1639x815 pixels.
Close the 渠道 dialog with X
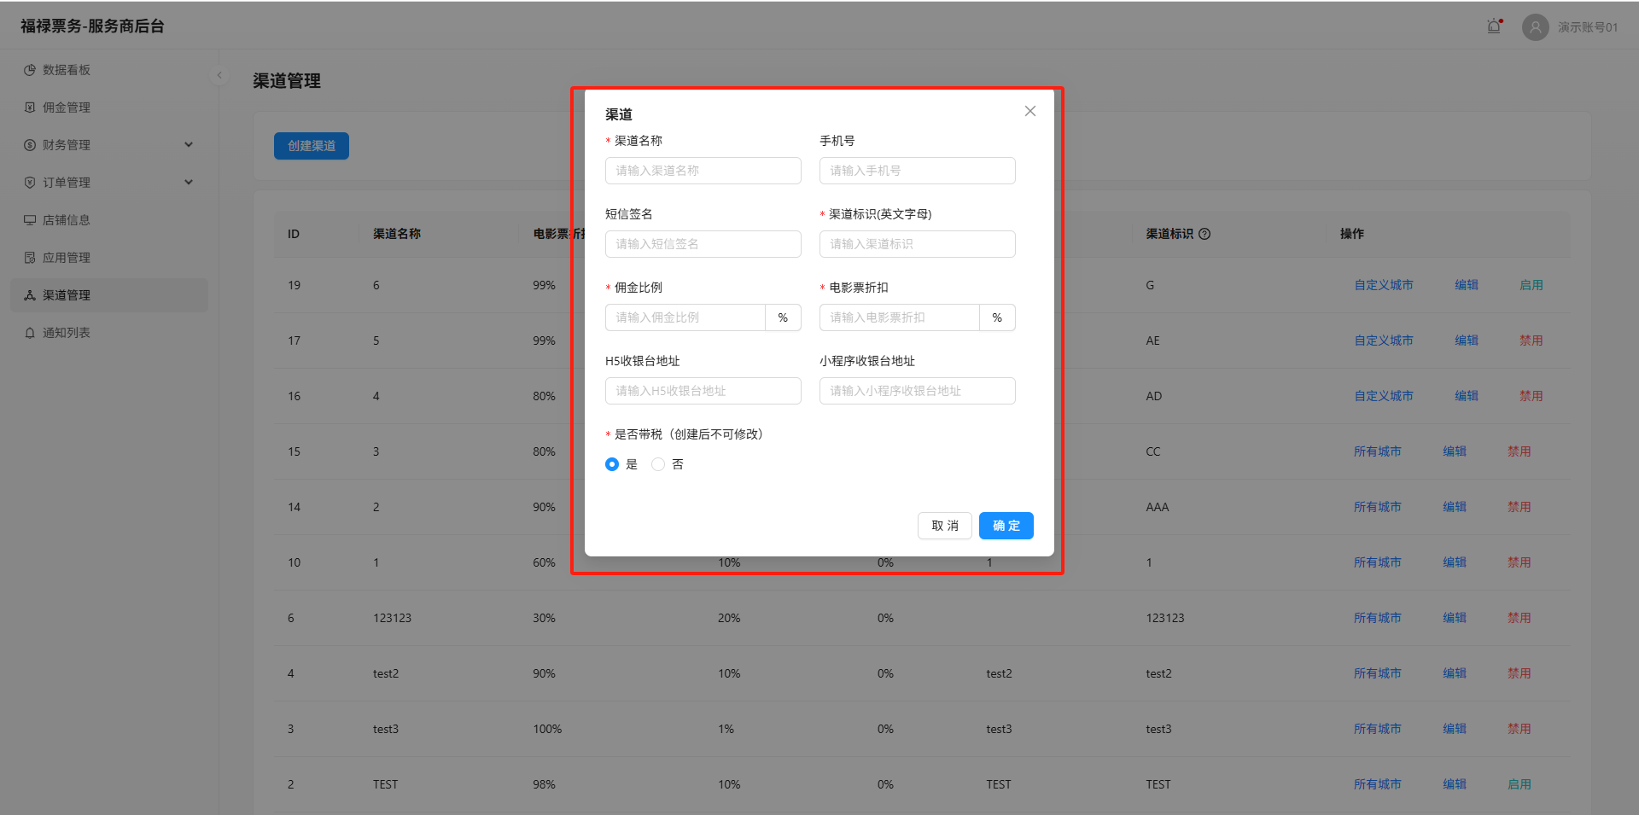[x=1030, y=111]
